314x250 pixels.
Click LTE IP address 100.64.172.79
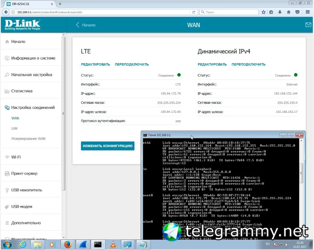coord(171,93)
